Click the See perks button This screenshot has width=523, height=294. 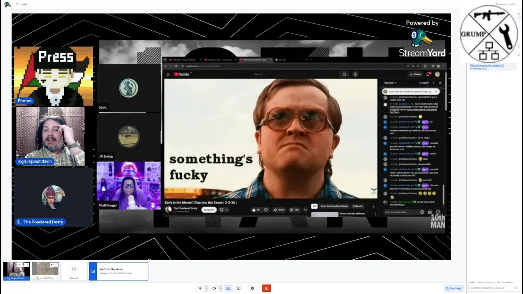(209, 210)
